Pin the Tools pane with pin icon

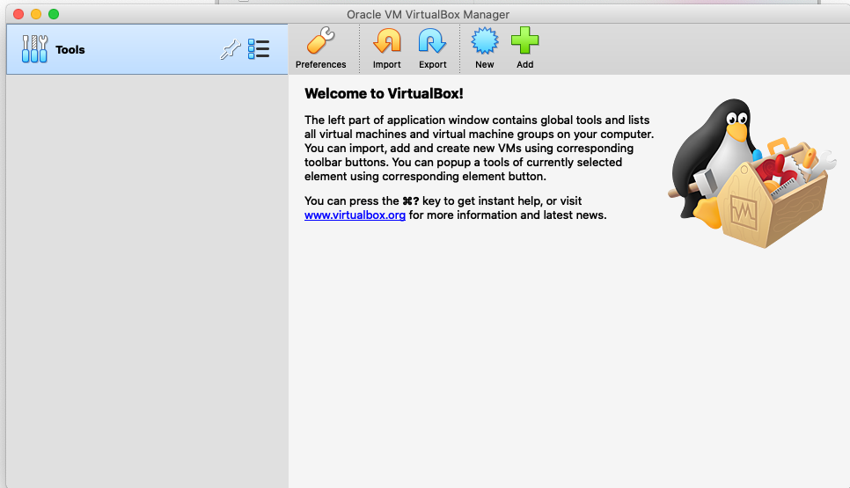(230, 50)
